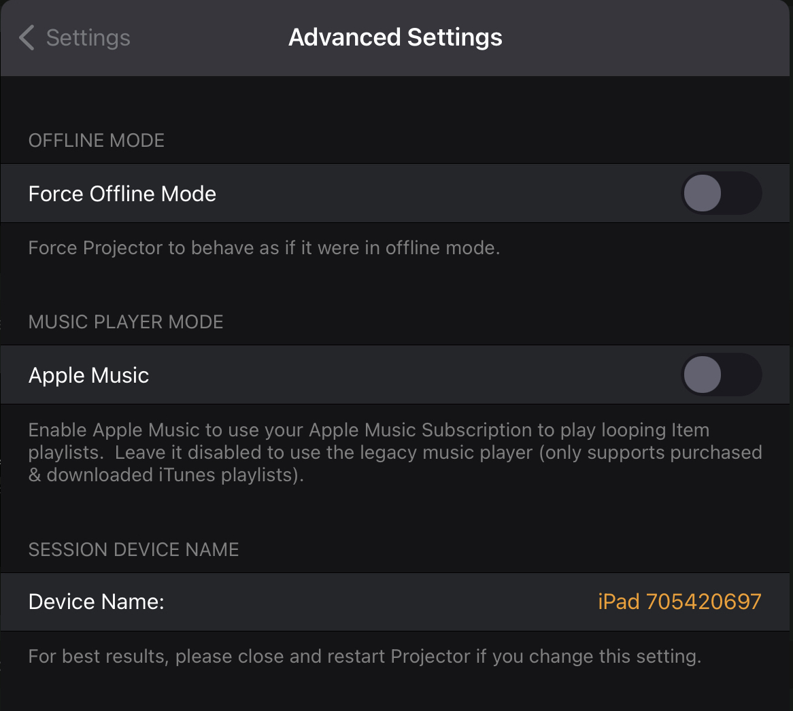Click the knob of Apple Music switch
The height and width of the screenshot is (711, 793).
coord(703,375)
